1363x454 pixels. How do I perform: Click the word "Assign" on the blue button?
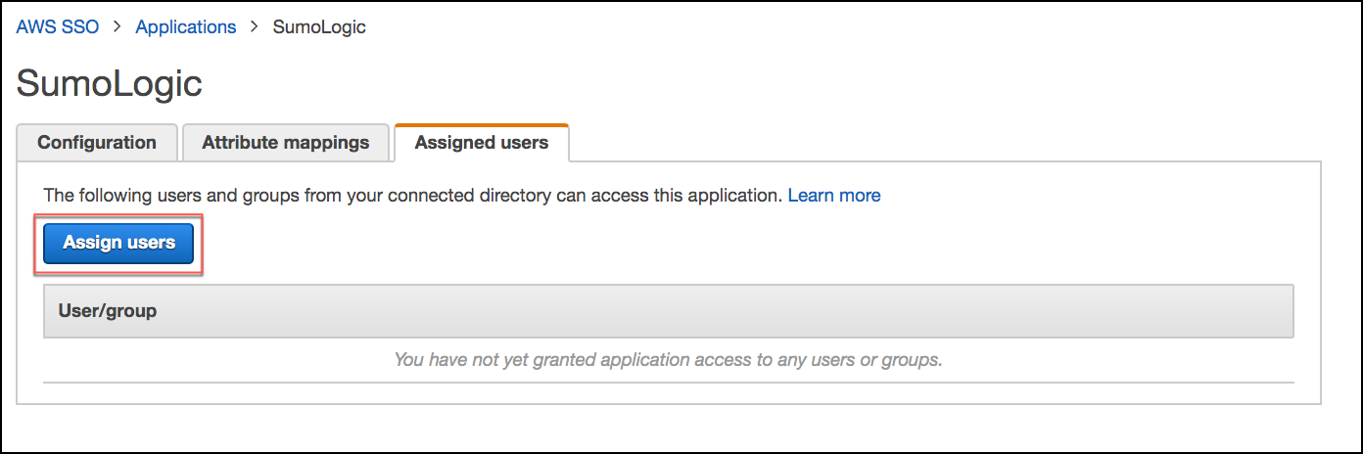[92, 243]
